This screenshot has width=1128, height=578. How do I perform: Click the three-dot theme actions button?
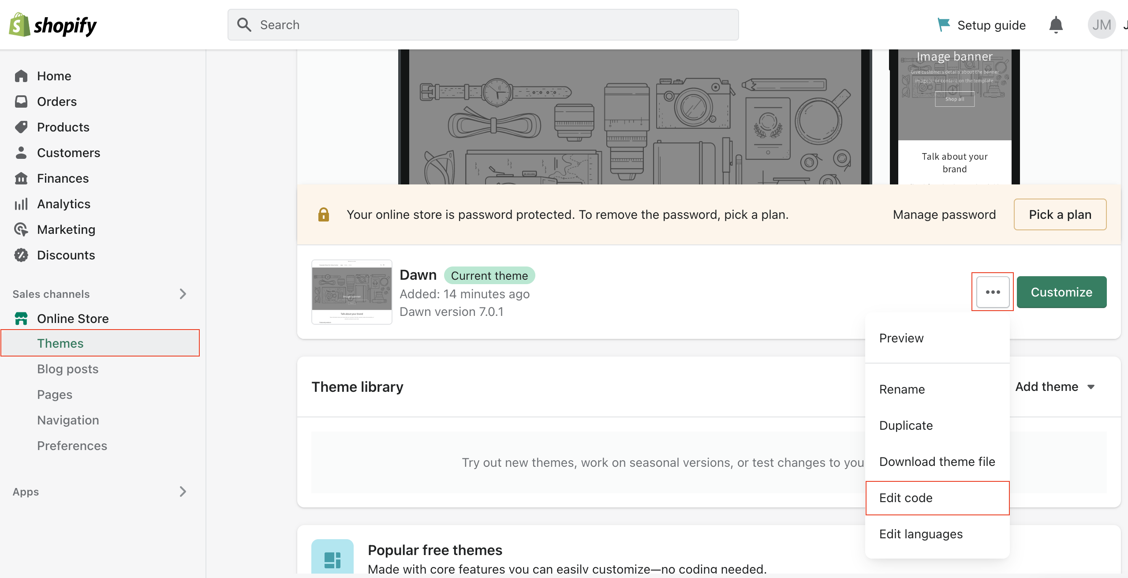point(993,292)
